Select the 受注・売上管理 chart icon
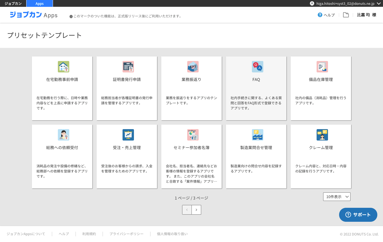This screenshot has height=242, width=383. [128, 135]
